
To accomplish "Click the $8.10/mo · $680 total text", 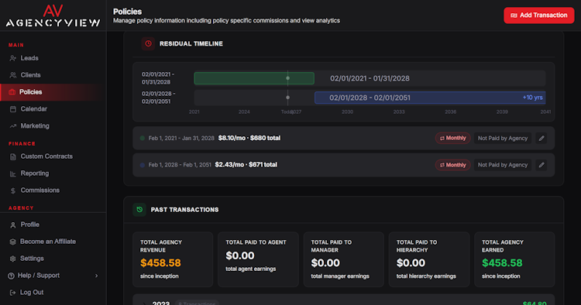I will point(249,138).
